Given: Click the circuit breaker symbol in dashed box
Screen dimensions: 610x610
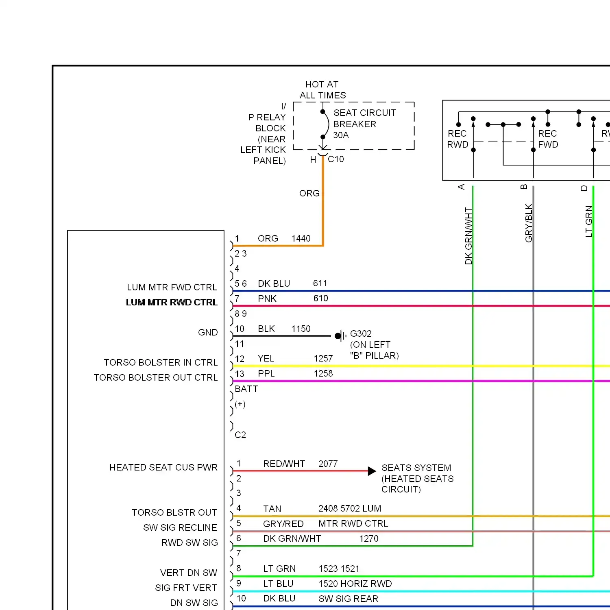Looking at the screenshot, I should 324,124.
